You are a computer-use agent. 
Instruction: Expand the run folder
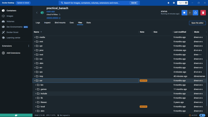coord(35,59)
